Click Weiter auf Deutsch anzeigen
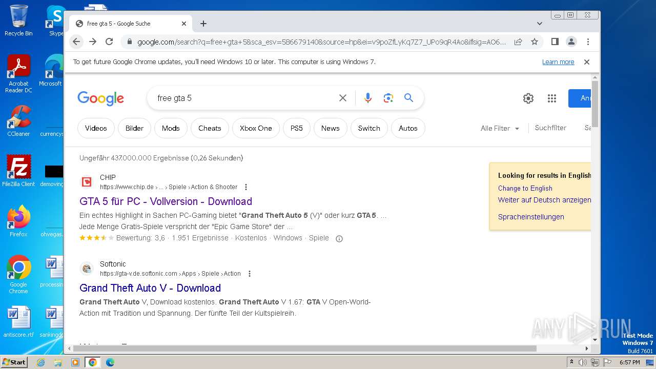 544,200
